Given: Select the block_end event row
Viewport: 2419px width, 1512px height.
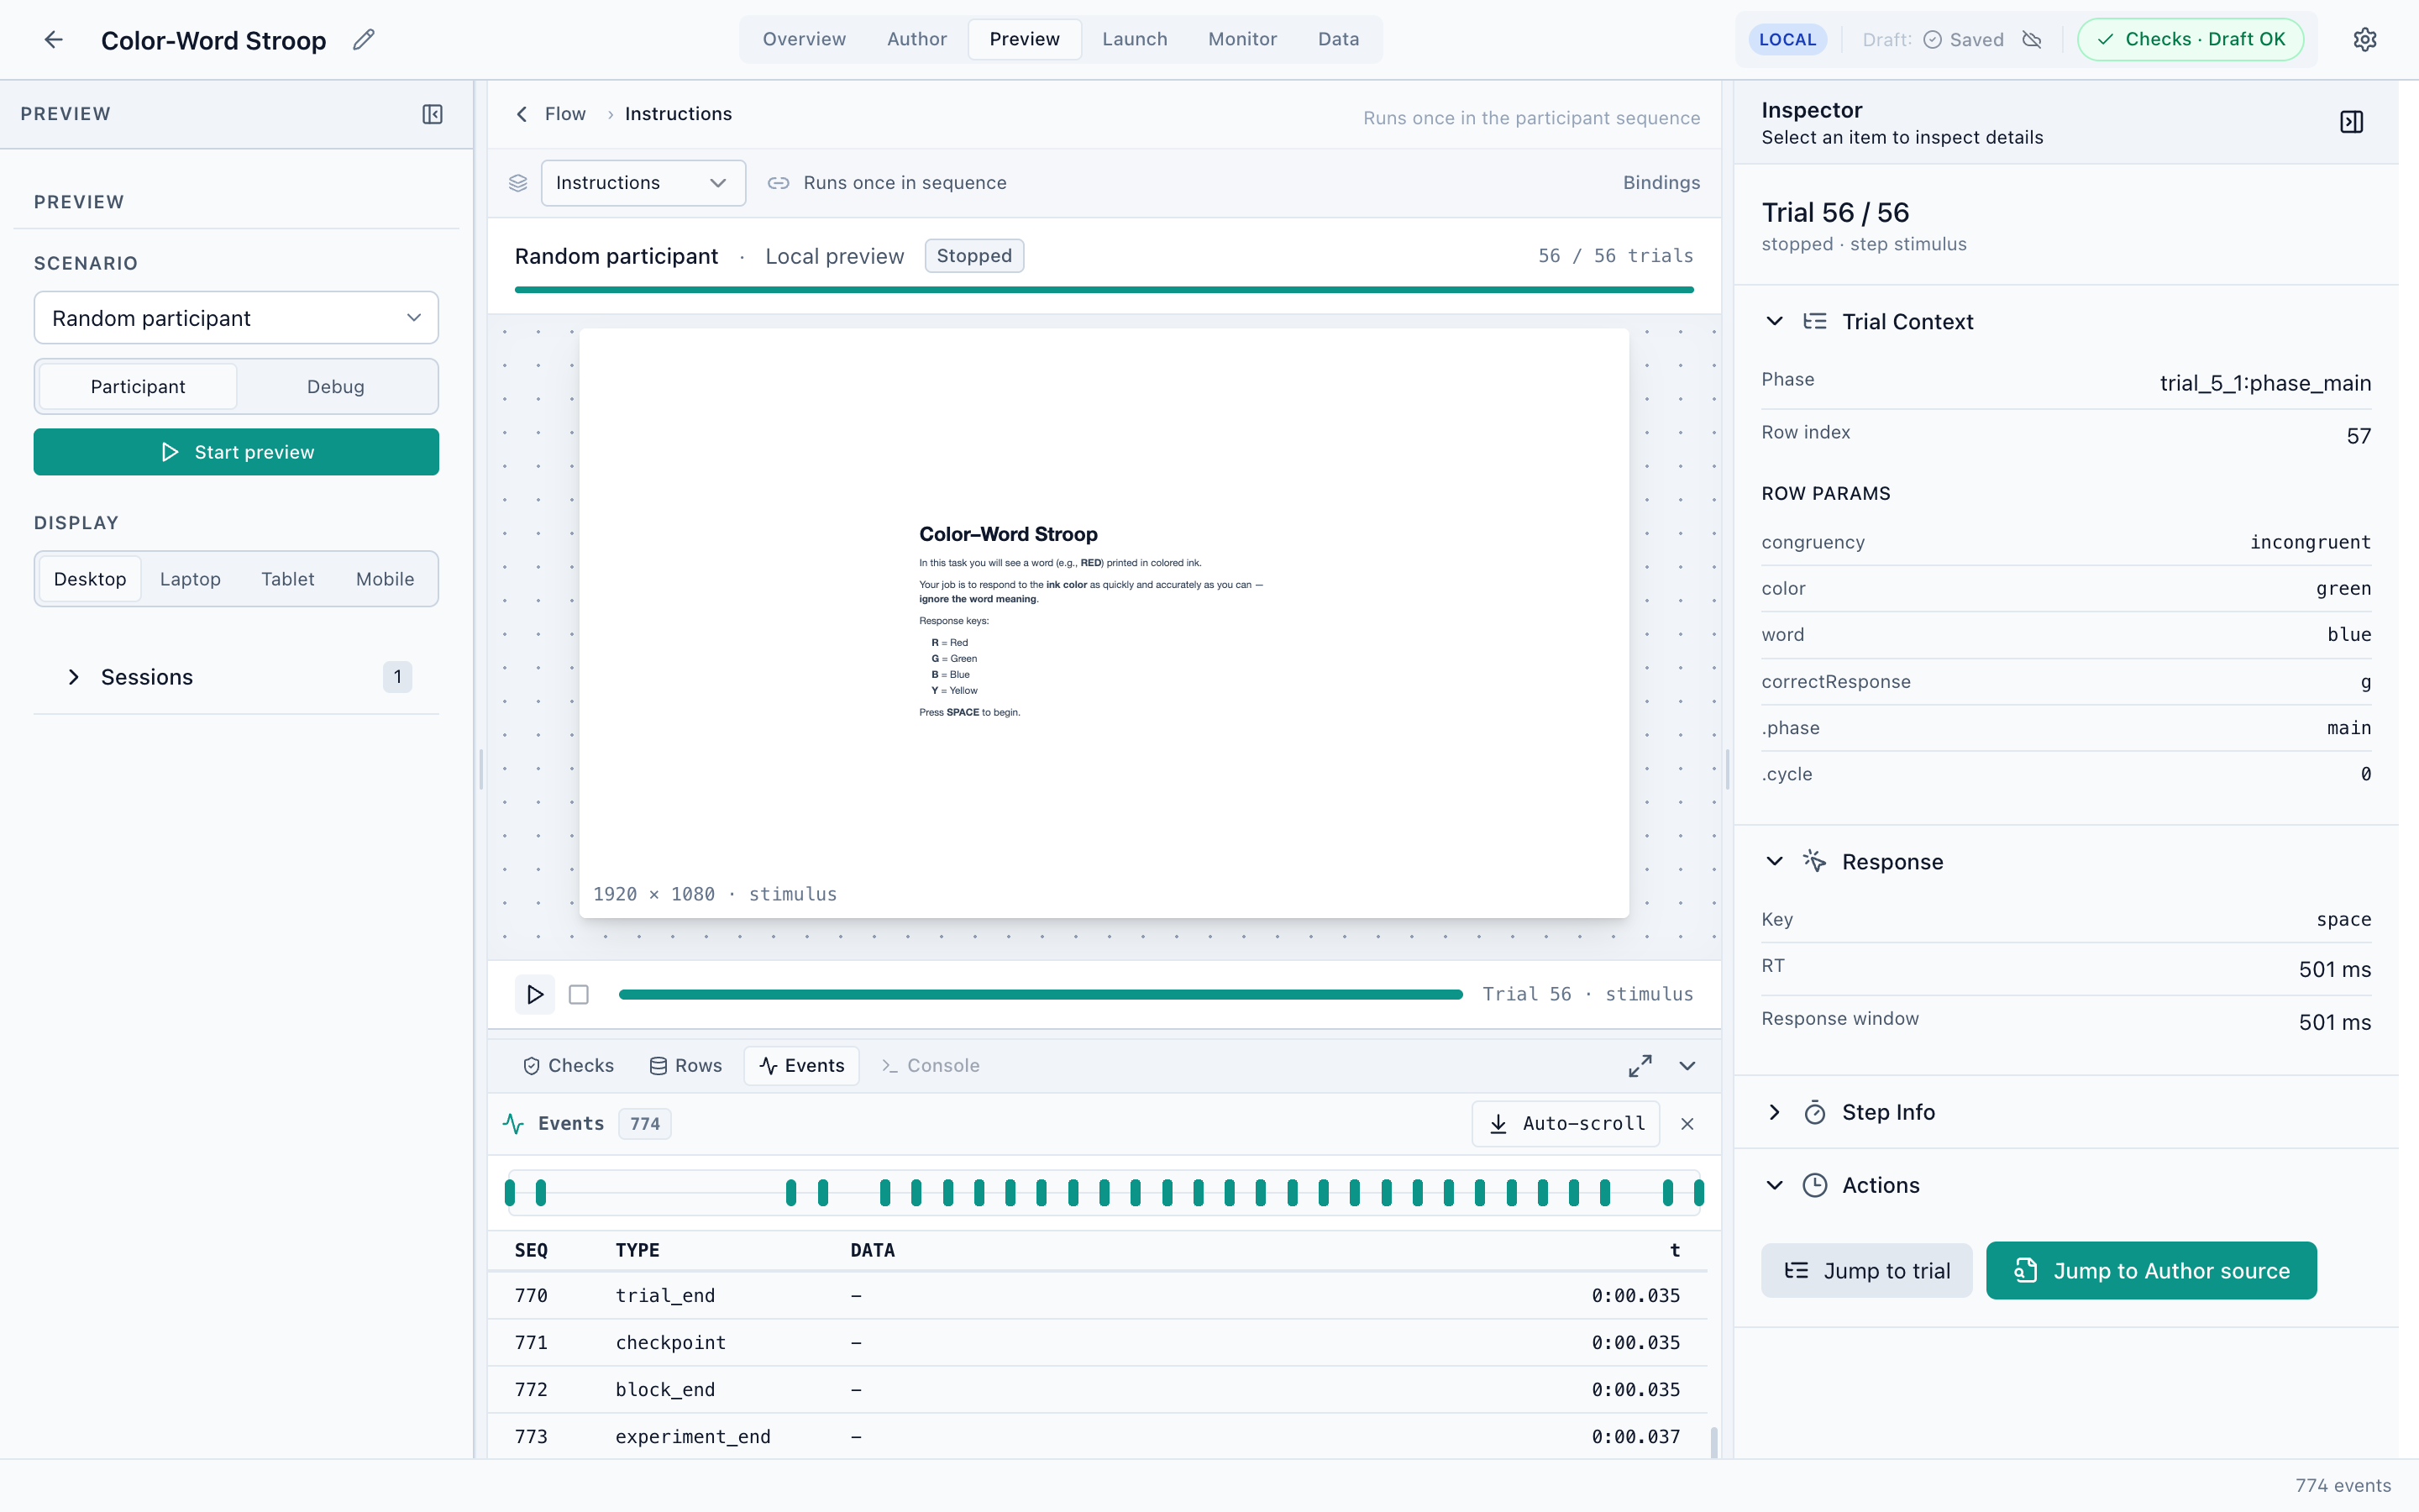Looking at the screenshot, I should tap(1097, 1389).
